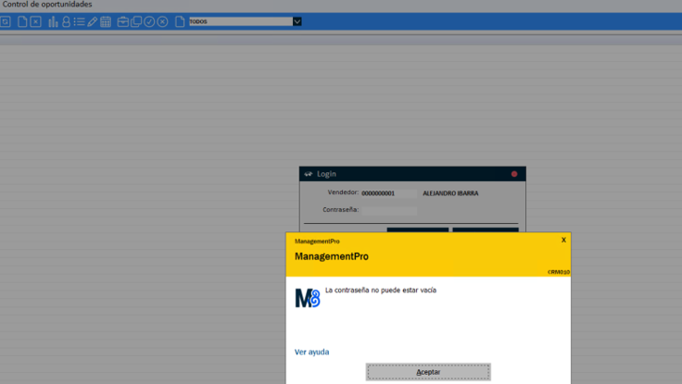This screenshot has height=384, width=682.
Task: Click the pencil edit icon
Action: tap(92, 21)
